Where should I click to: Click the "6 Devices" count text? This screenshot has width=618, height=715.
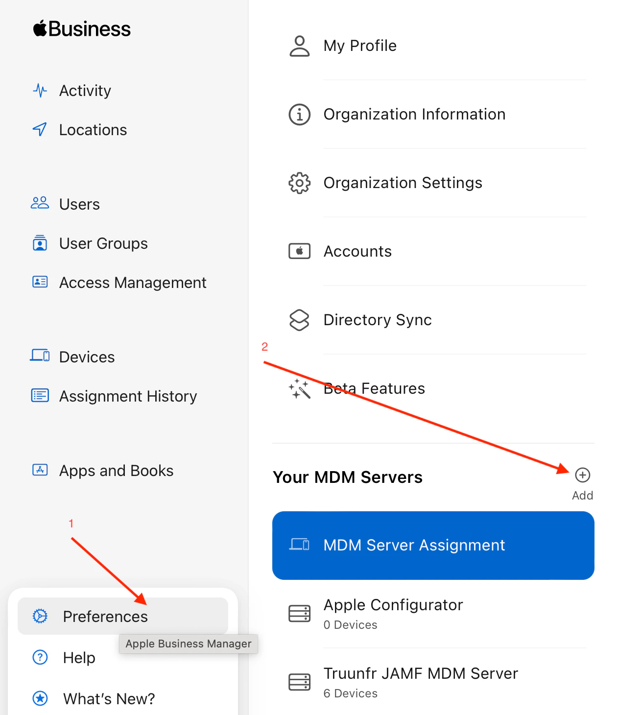point(350,693)
